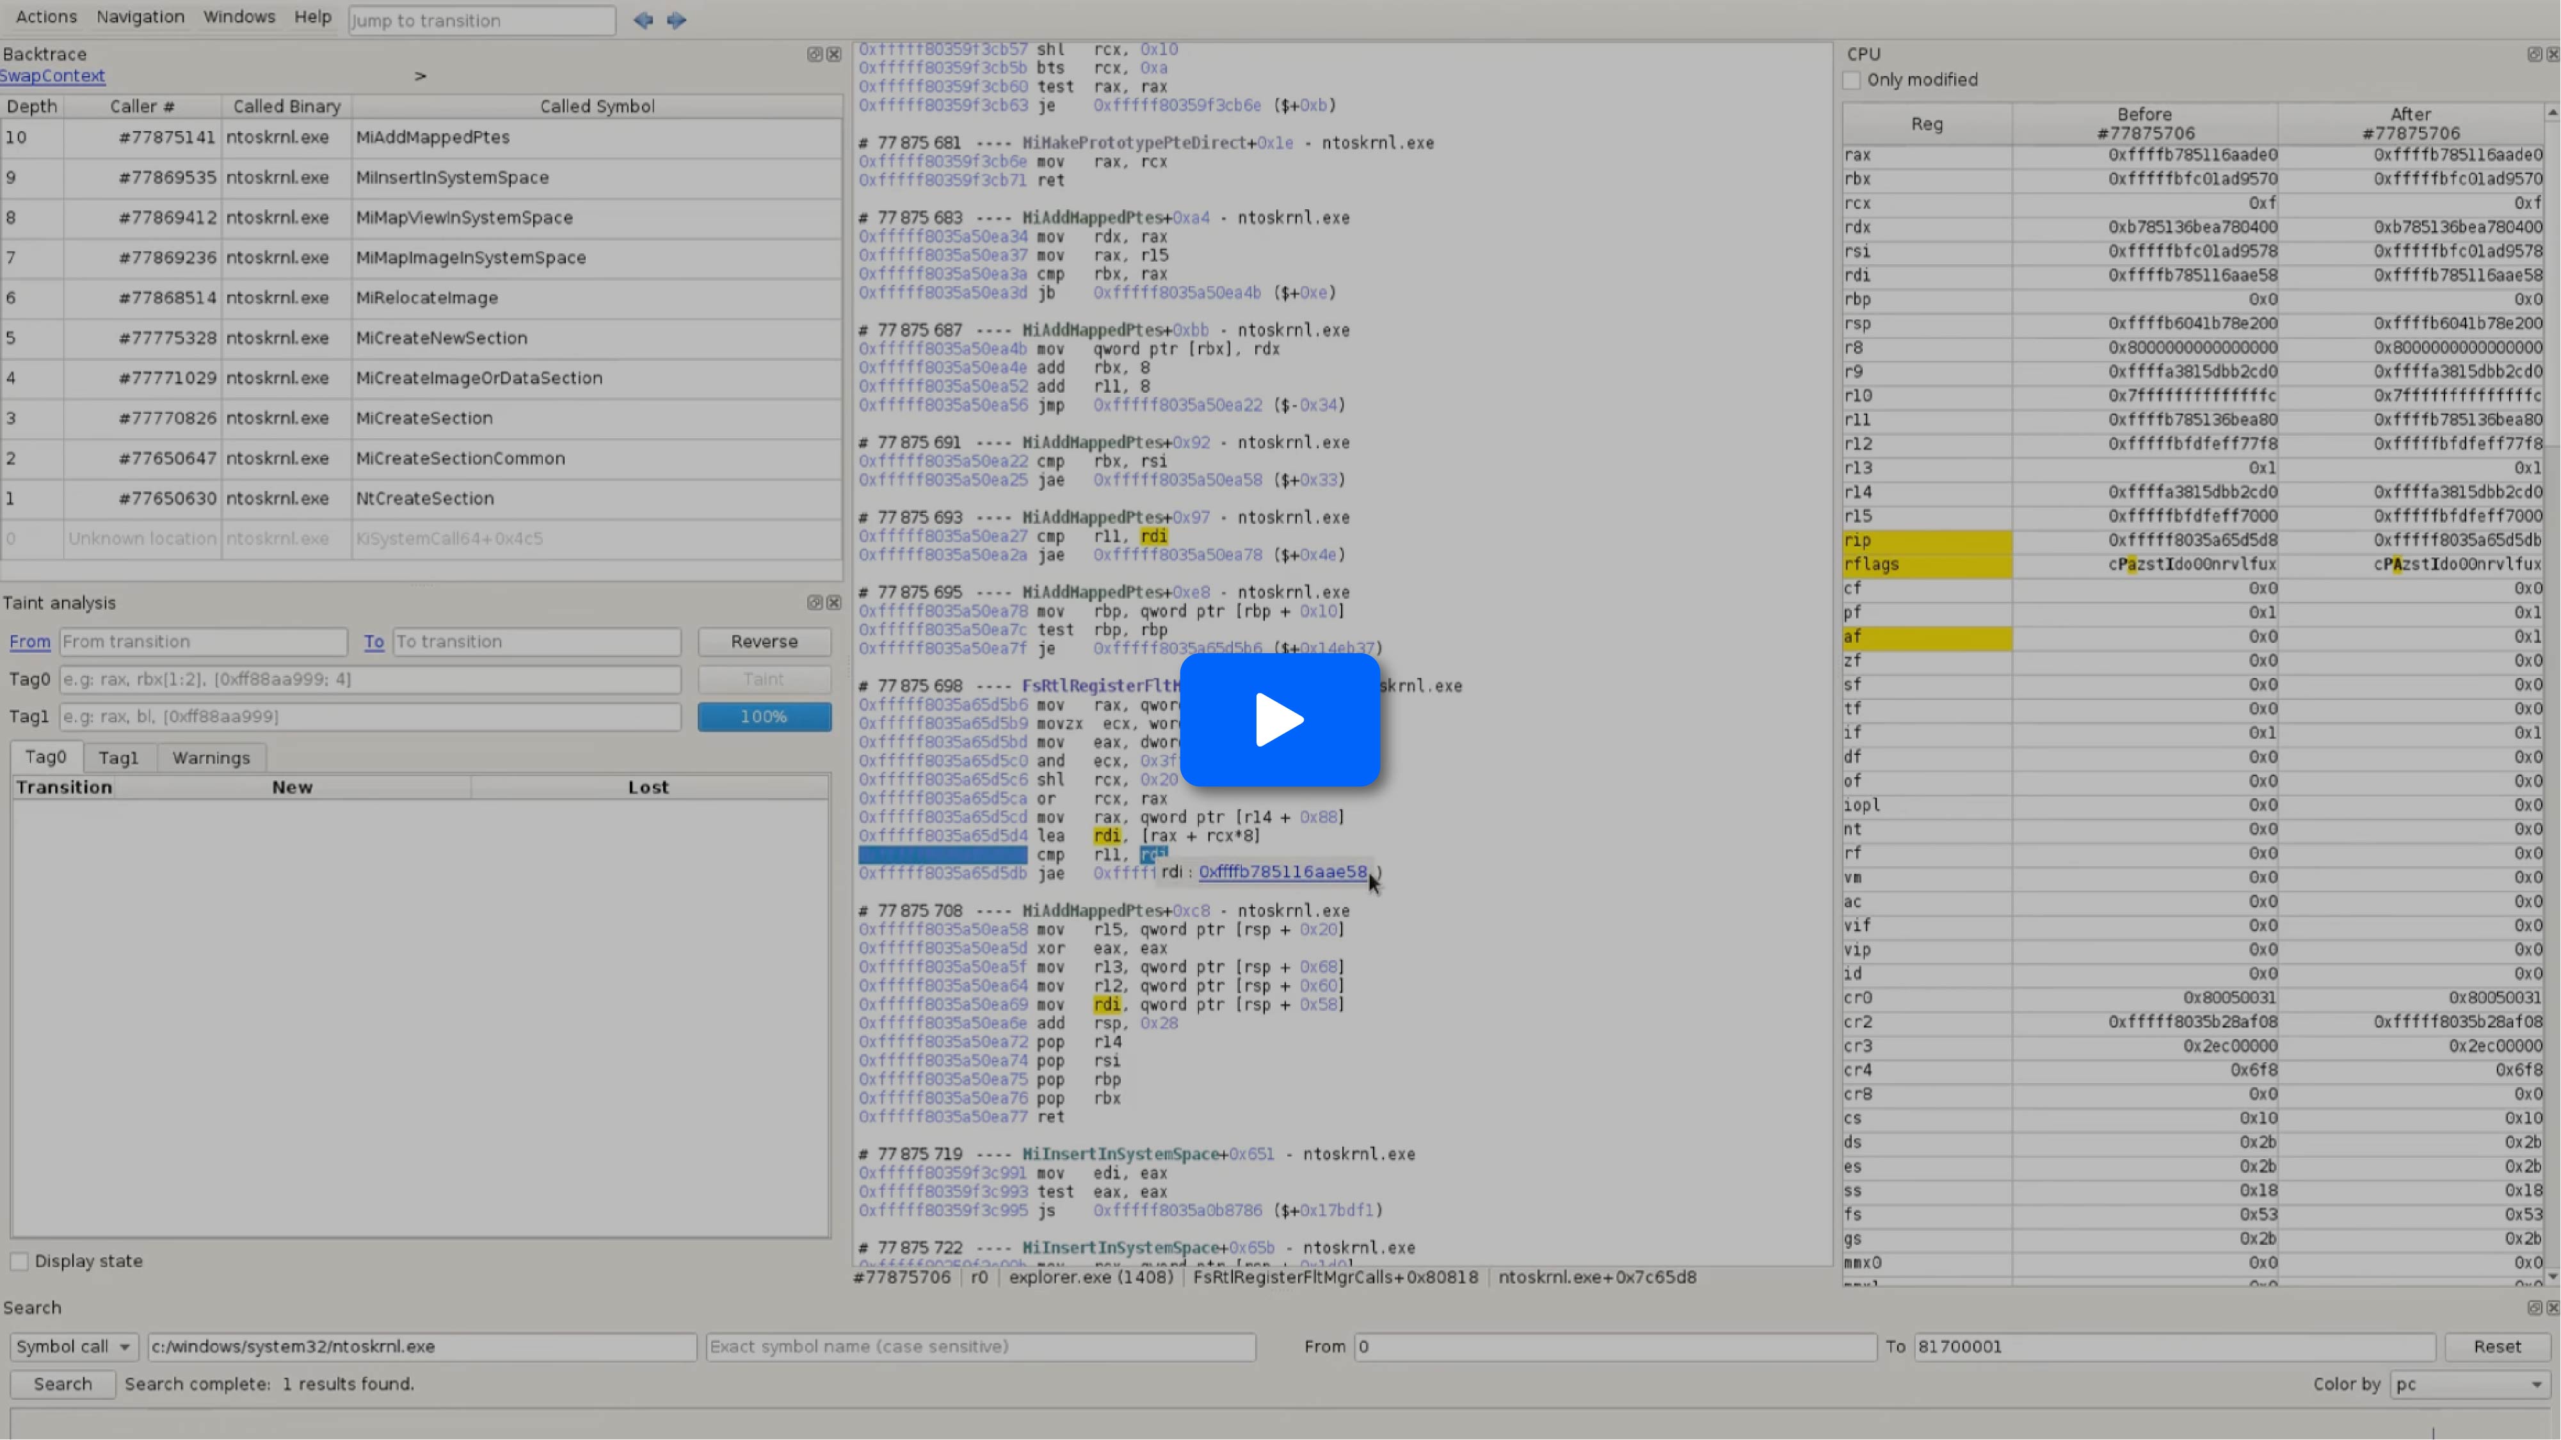The width and height of the screenshot is (2561, 1440).
Task: Float the Search panel
Action: [2534, 1308]
